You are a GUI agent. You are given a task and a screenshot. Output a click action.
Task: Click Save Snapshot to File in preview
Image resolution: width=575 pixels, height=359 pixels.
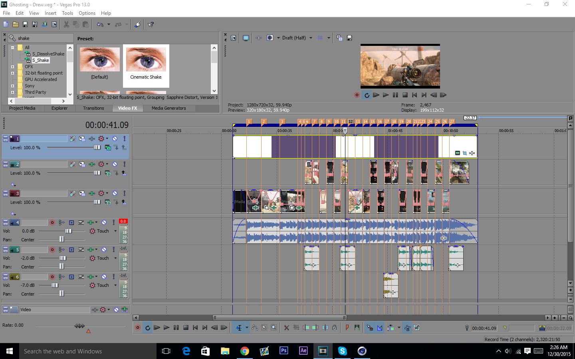(x=349, y=38)
